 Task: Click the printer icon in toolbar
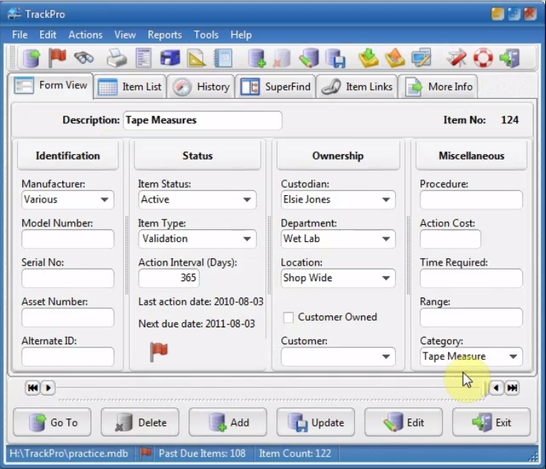click(117, 58)
